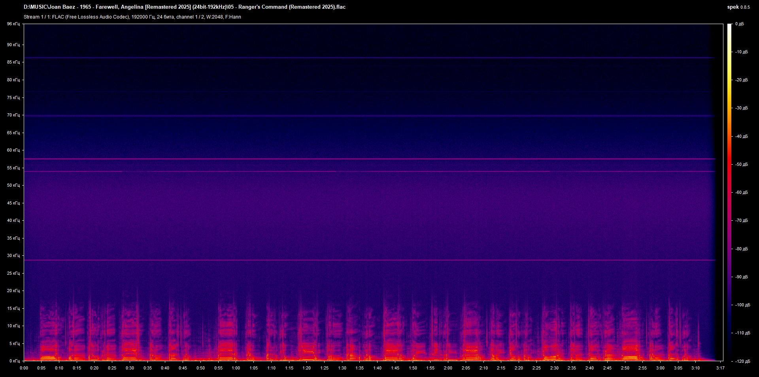Click the "20 кГц" frequency label
759x377 pixels.
pyautogui.click(x=13, y=291)
